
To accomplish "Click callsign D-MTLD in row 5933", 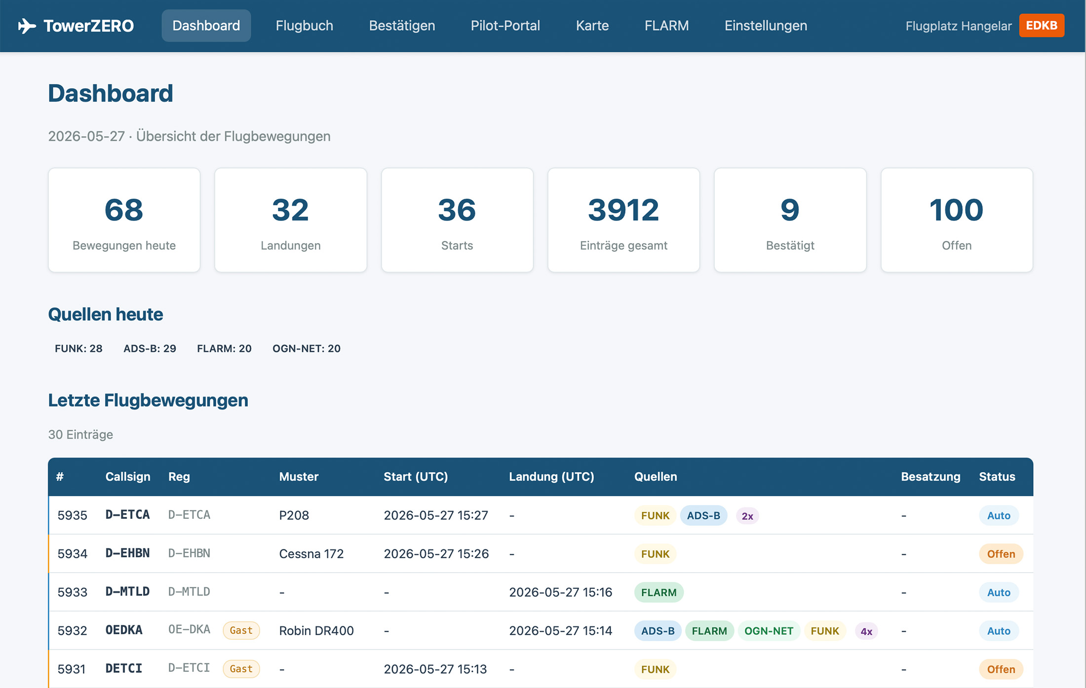I will pos(127,591).
